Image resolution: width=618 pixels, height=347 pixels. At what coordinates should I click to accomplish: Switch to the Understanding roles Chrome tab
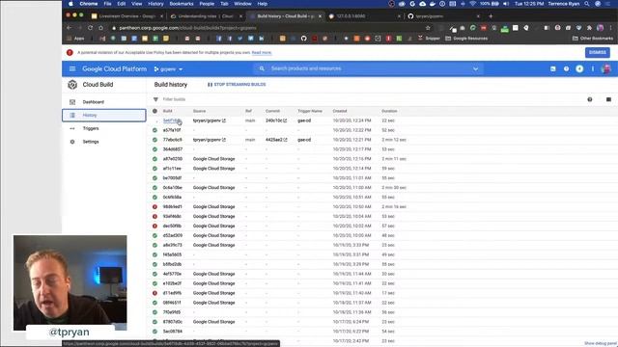[x=206, y=16]
